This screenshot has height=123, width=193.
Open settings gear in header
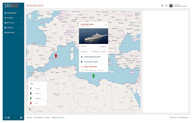[x=162, y=6]
